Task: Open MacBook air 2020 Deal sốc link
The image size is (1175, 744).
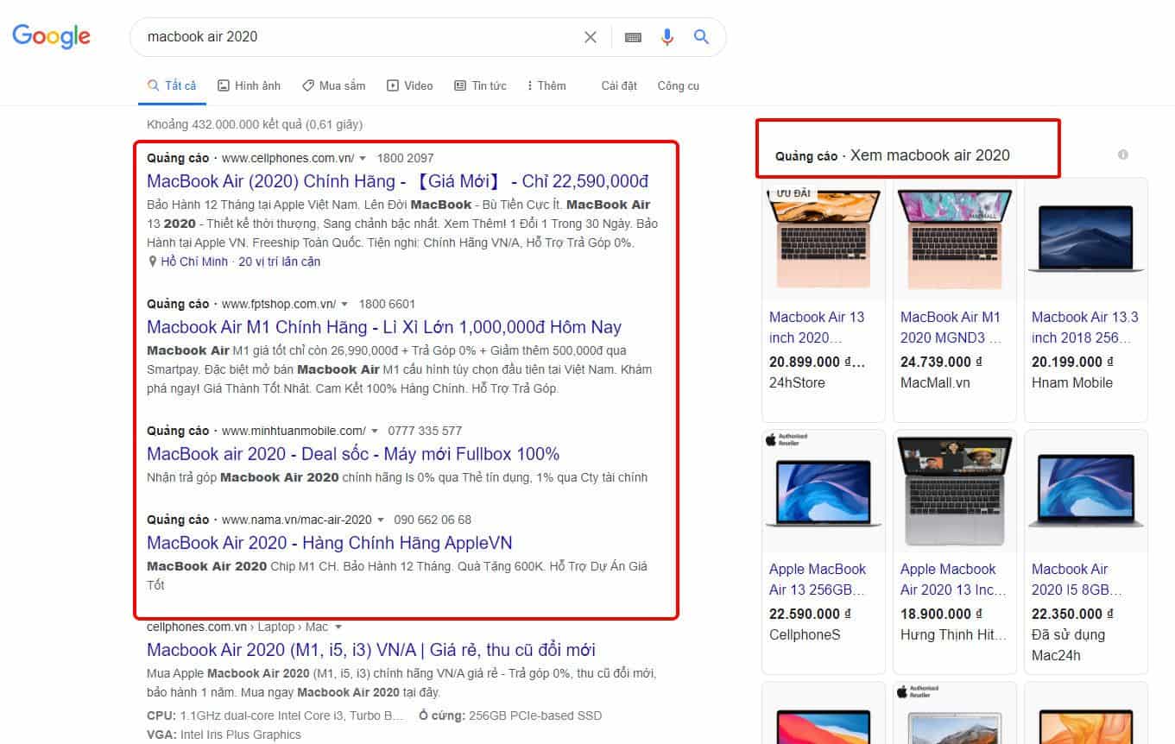Action: pyautogui.click(x=352, y=454)
